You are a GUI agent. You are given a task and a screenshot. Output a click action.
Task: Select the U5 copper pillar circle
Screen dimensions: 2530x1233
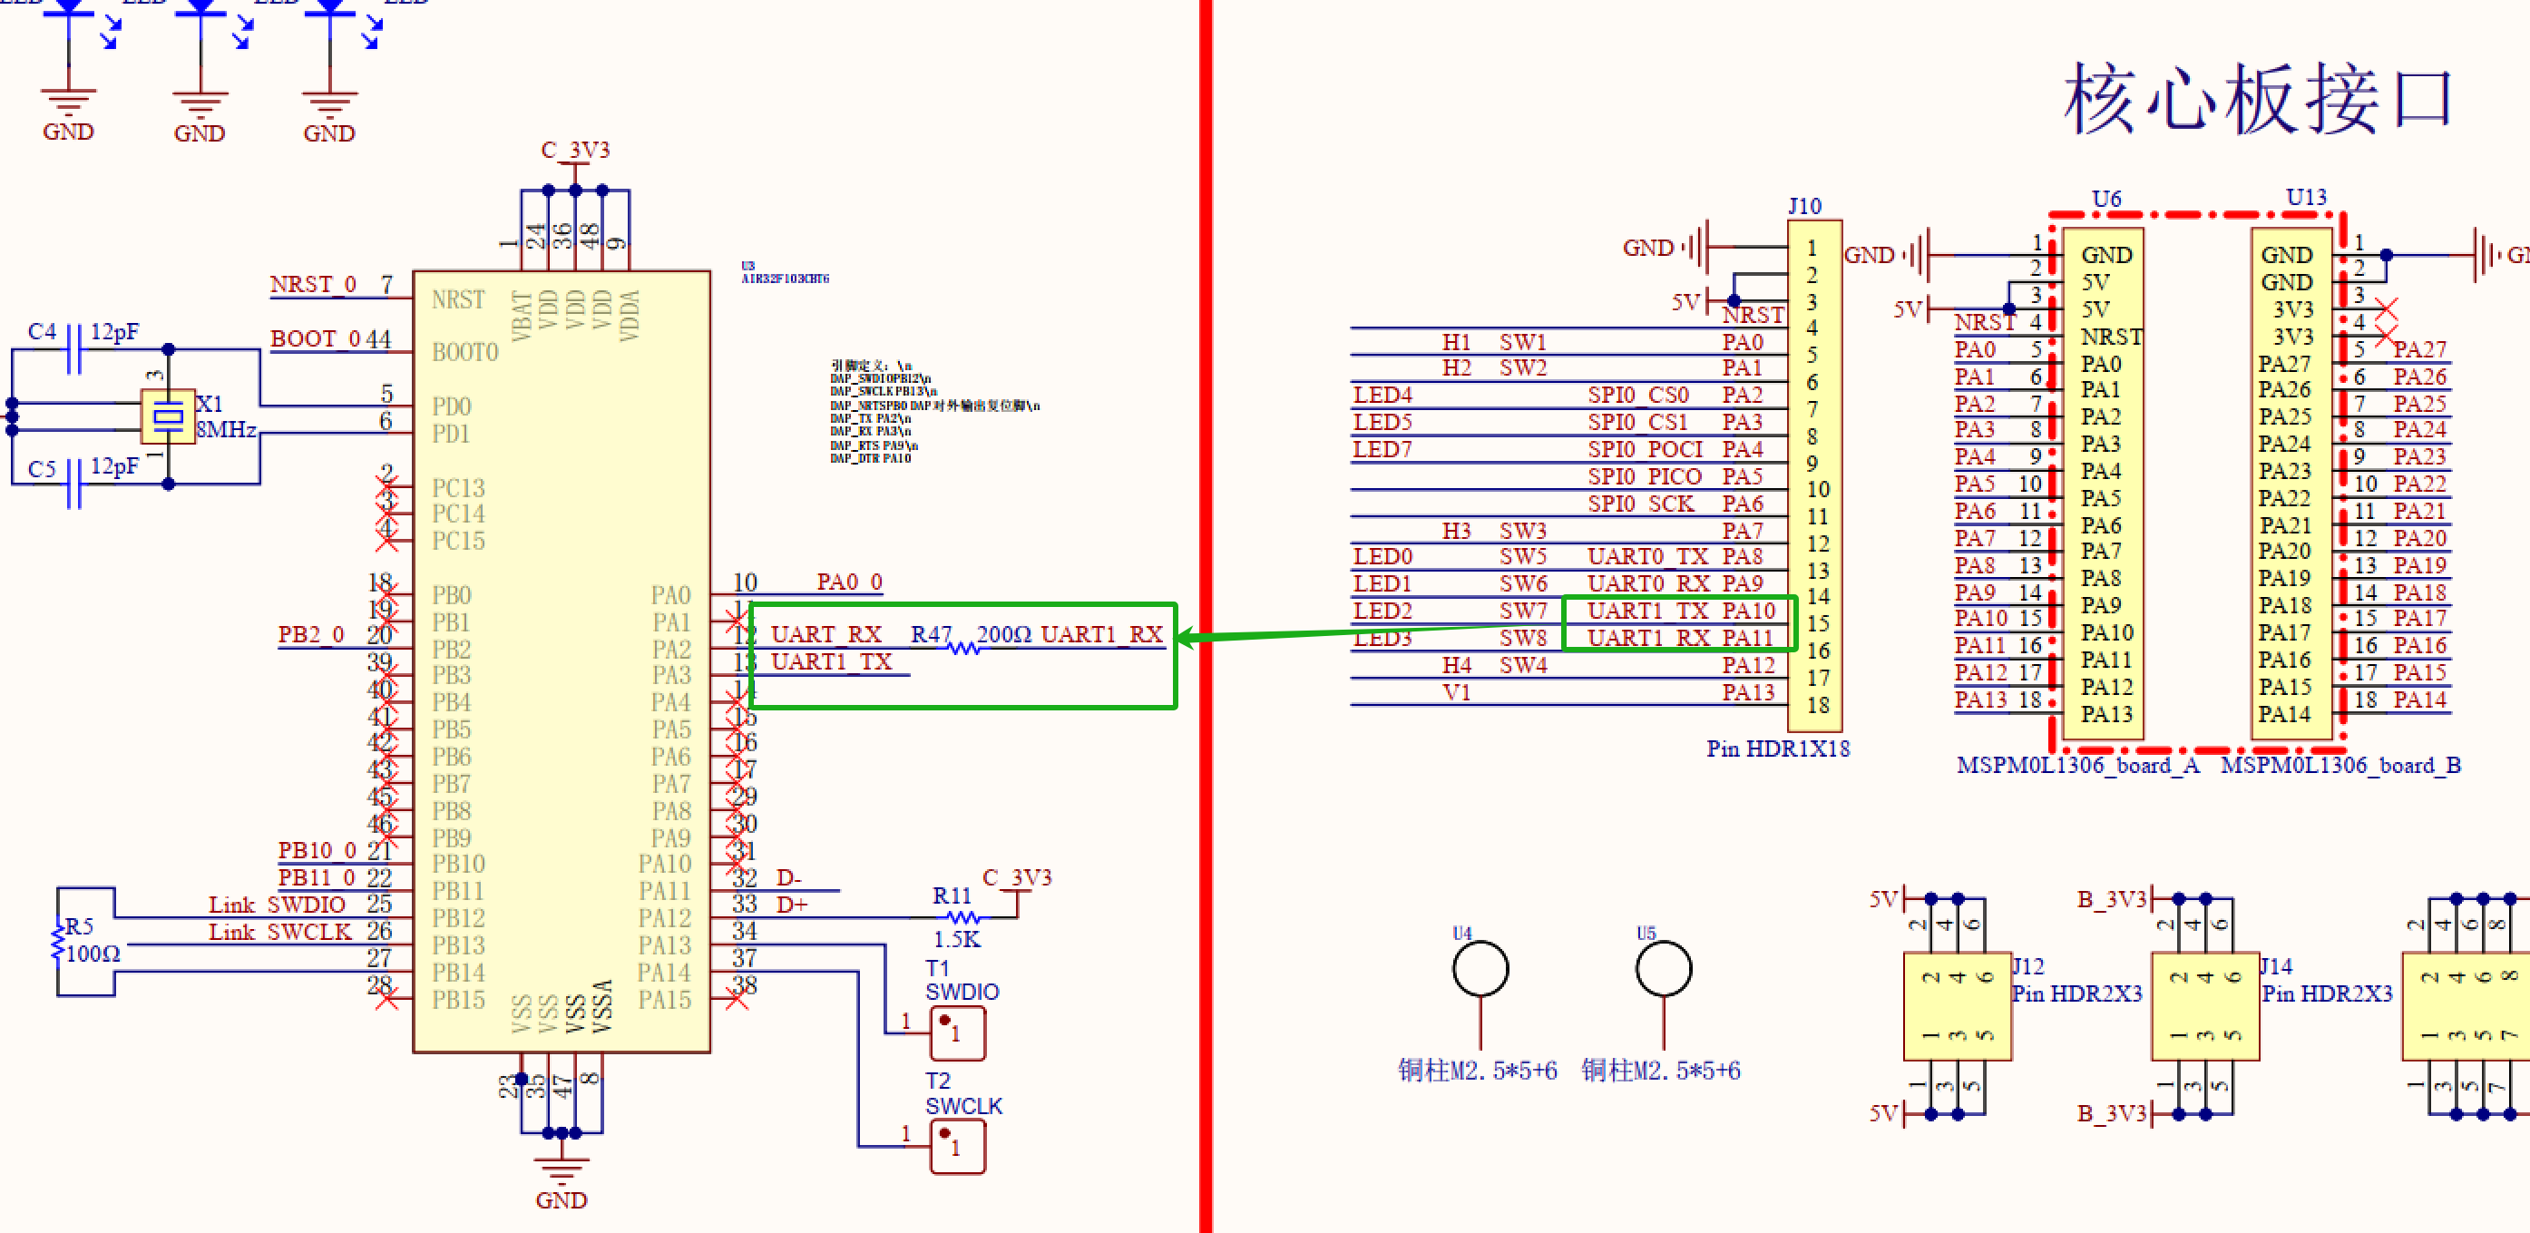tap(1663, 969)
